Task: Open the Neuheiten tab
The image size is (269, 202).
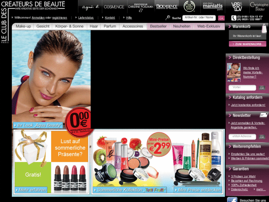Action: (x=182, y=26)
